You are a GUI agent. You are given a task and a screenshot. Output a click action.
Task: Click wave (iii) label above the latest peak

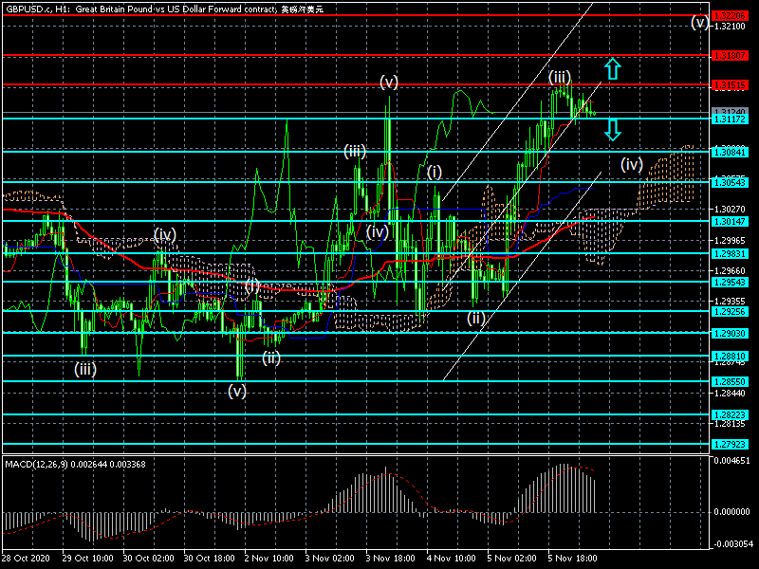559,77
